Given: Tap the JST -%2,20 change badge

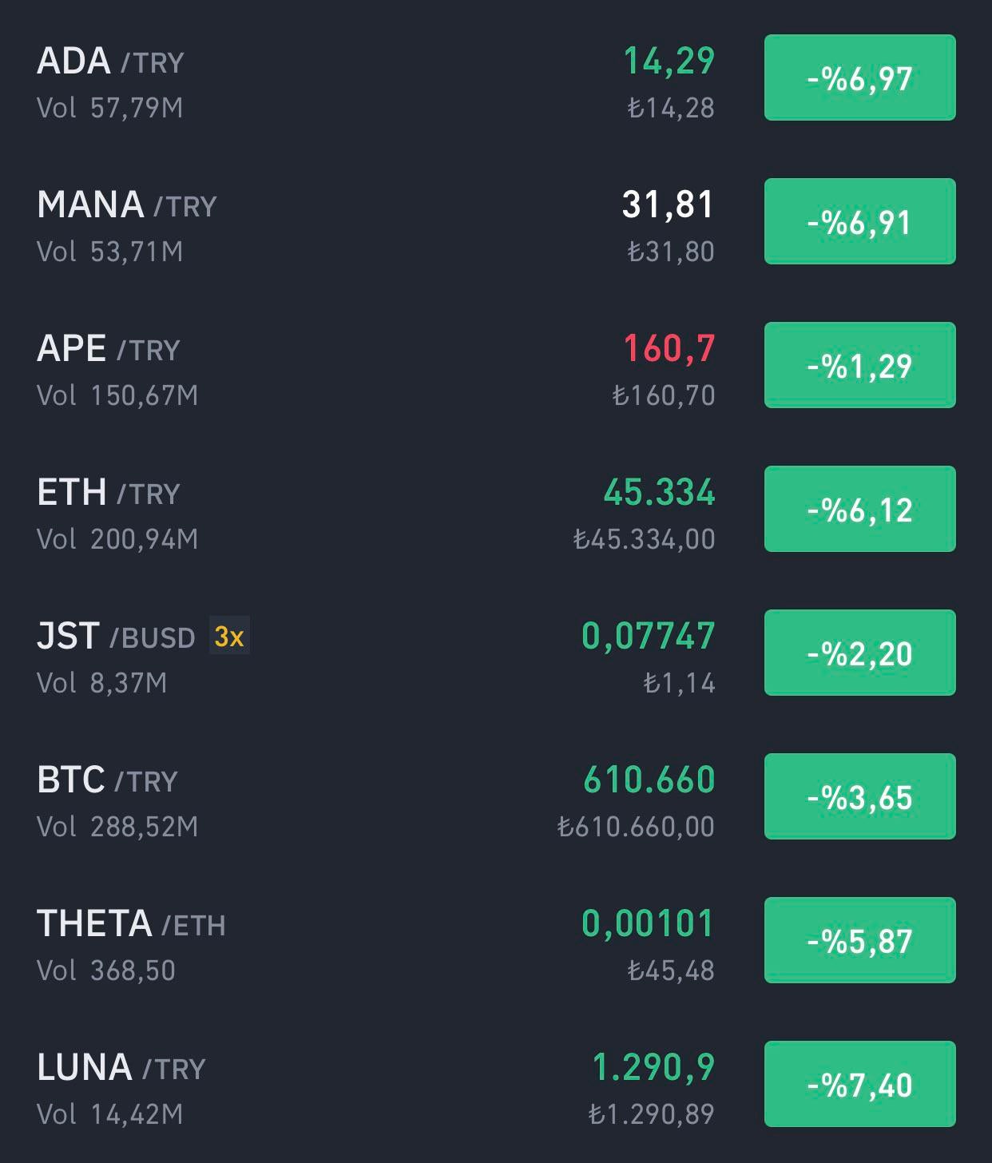Looking at the screenshot, I should [x=860, y=653].
